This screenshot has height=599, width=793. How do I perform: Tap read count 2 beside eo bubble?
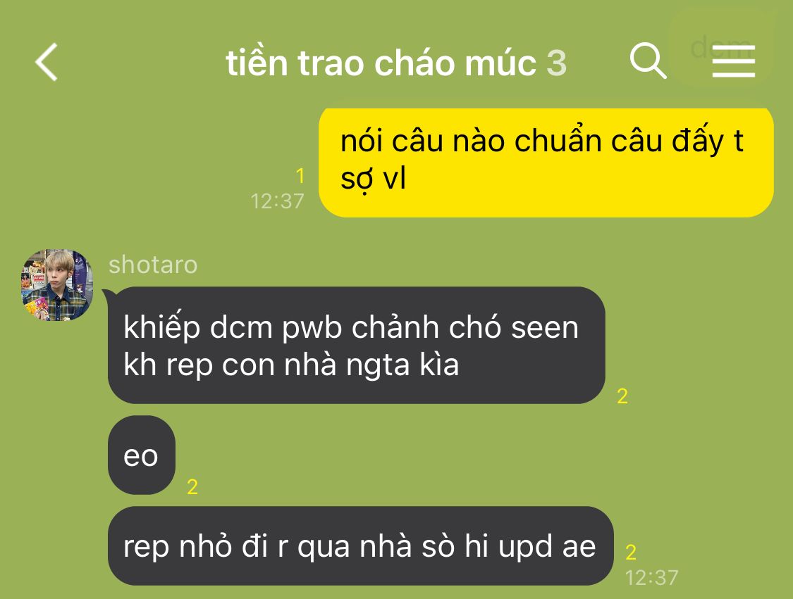point(192,487)
